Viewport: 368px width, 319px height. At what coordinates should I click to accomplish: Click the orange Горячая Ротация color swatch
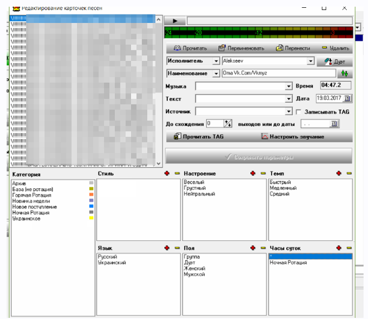coord(91,194)
